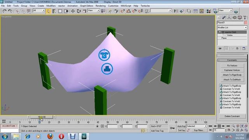Open the Select by Name dialog icon

[x=54, y=11]
